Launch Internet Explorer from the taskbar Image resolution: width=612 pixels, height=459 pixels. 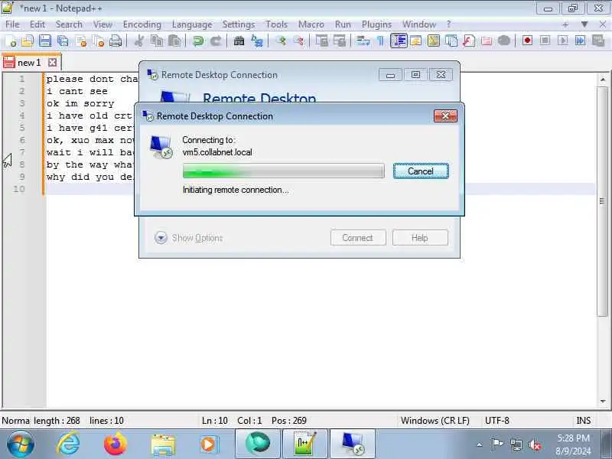tap(68, 444)
